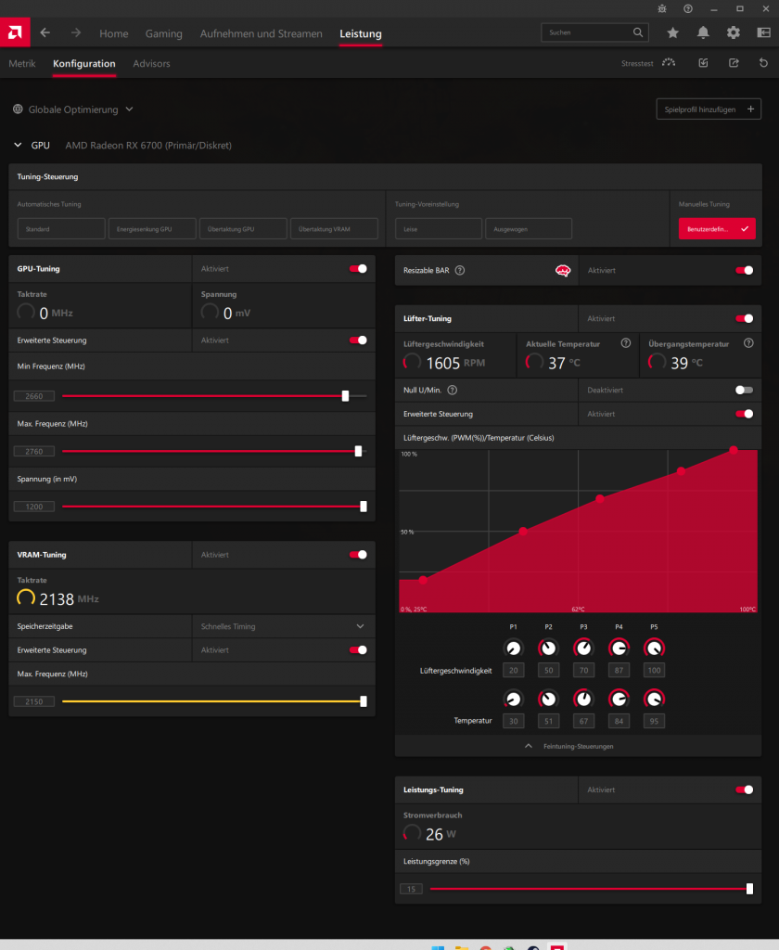Select Standard automatic tuning
The width and height of the screenshot is (779, 950).
(61, 229)
